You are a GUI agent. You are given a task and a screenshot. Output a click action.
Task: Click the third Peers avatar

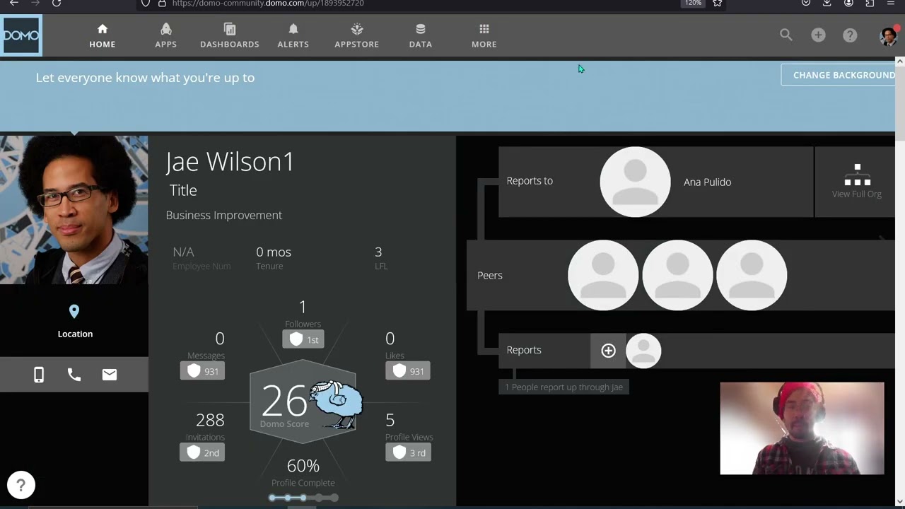pyautogui.click(x=752, y=275)
